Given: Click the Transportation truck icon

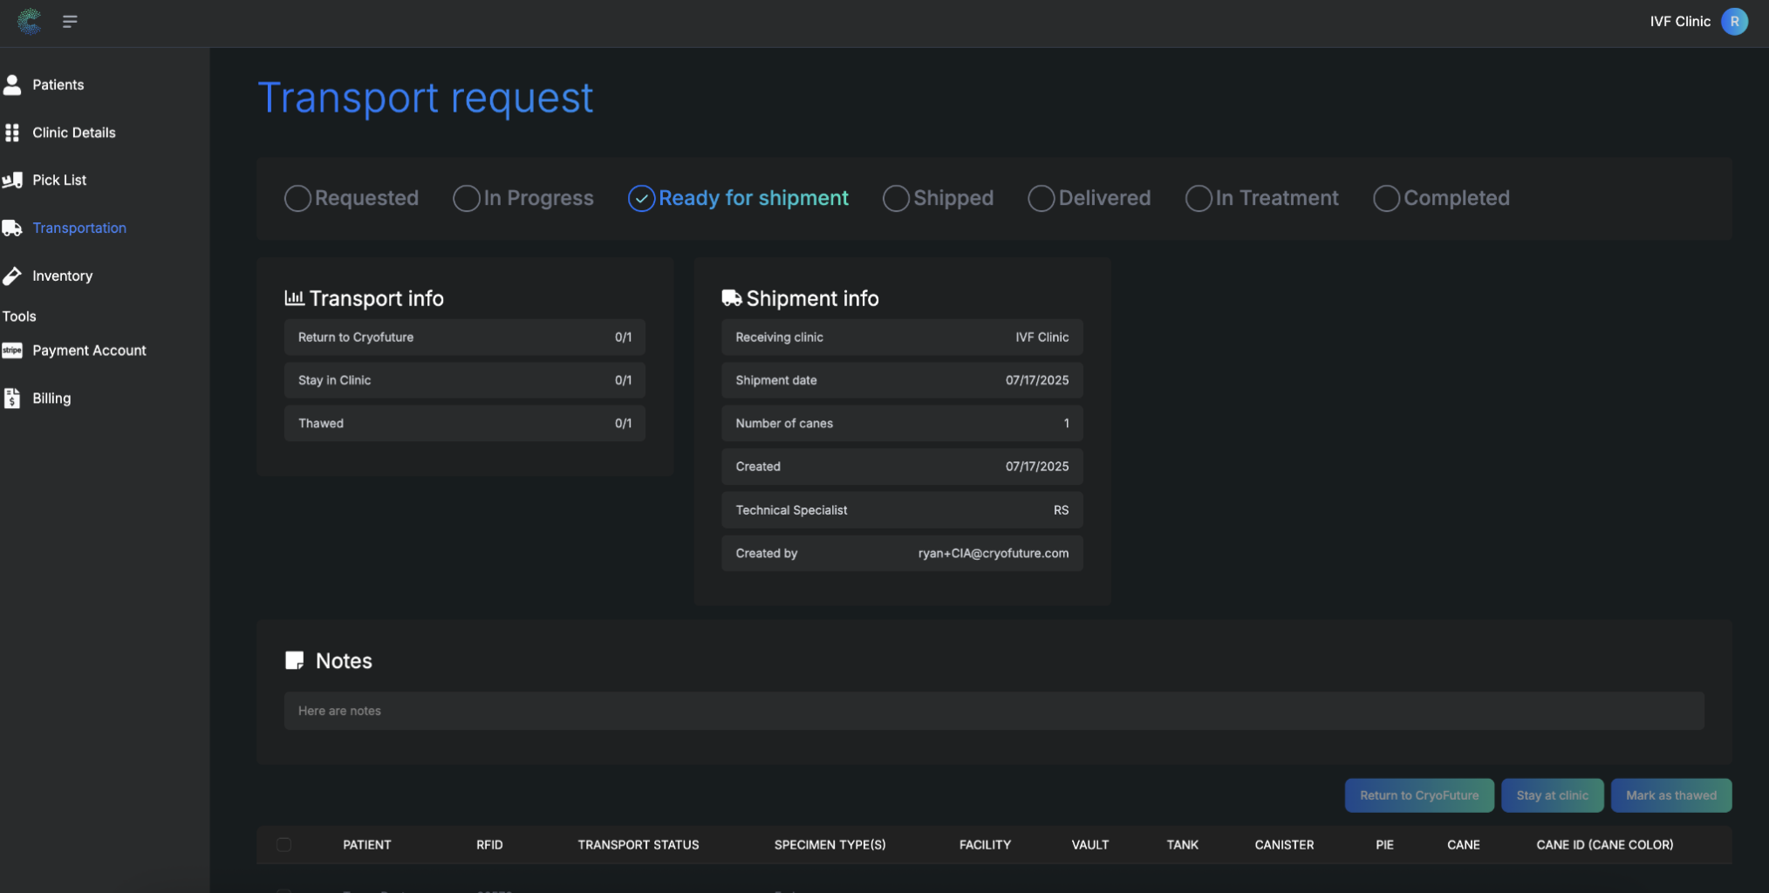Looking at the screenshot, I should point(11,227).
